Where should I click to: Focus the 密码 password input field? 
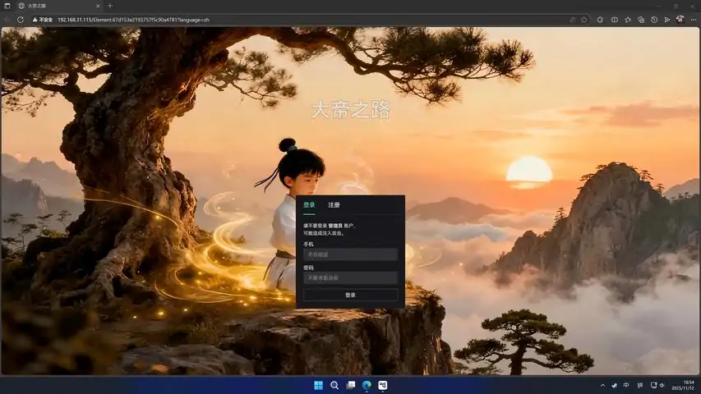coord(350,278)
